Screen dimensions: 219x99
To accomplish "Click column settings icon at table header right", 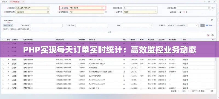I will pos(213,40).
